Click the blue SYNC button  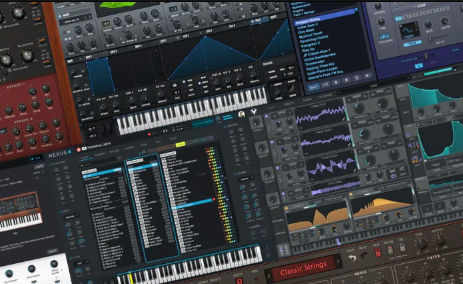(x=412, y=43)
